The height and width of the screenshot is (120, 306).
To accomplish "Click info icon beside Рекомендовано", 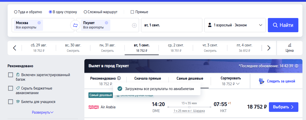I will click(119, 78).
